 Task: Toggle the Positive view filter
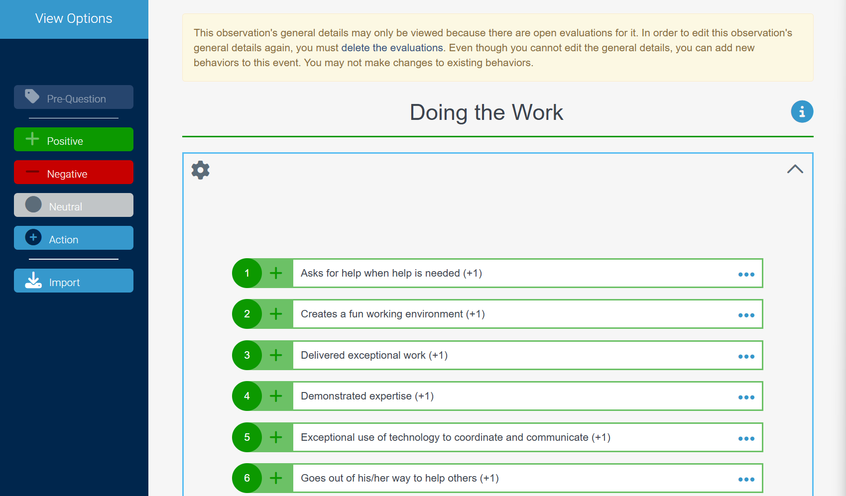[x=74, y=139]
